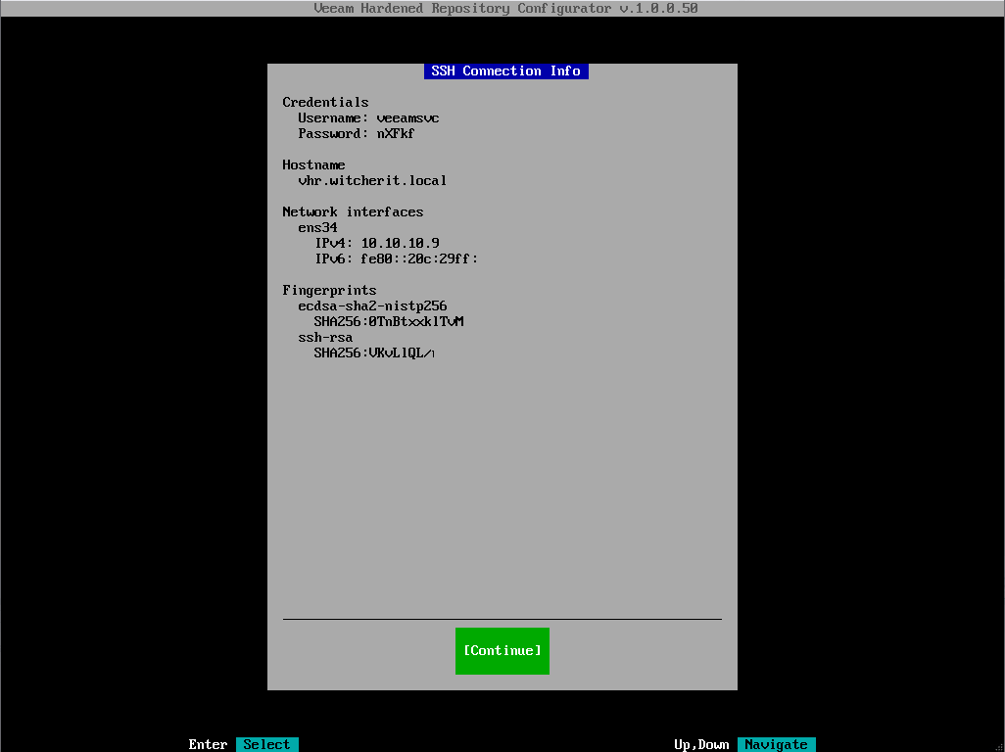This screenshot has height=752, width=1005.
Task: Select the Hostname section heading
Action: pos(313,165)
